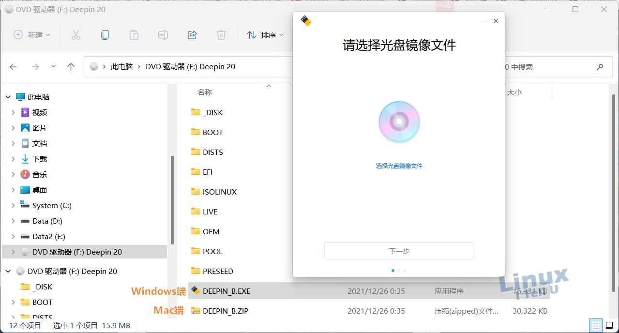Expand Data (D:) drive chevron

(13, 221)
